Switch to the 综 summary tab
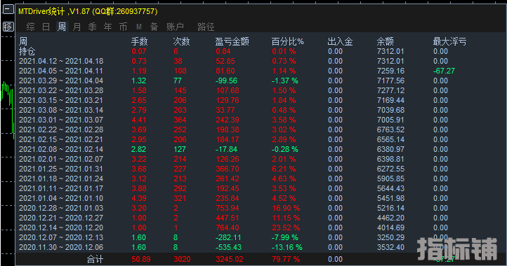Image resolution: width=507 pixels, height=266 pixels. point(30,27)
